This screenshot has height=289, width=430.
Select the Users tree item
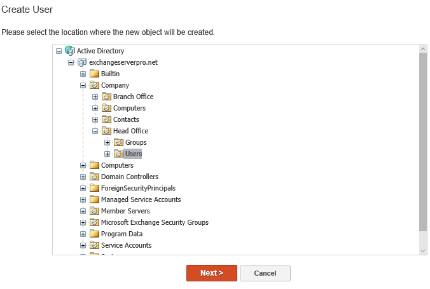click(x=134, y=154)
